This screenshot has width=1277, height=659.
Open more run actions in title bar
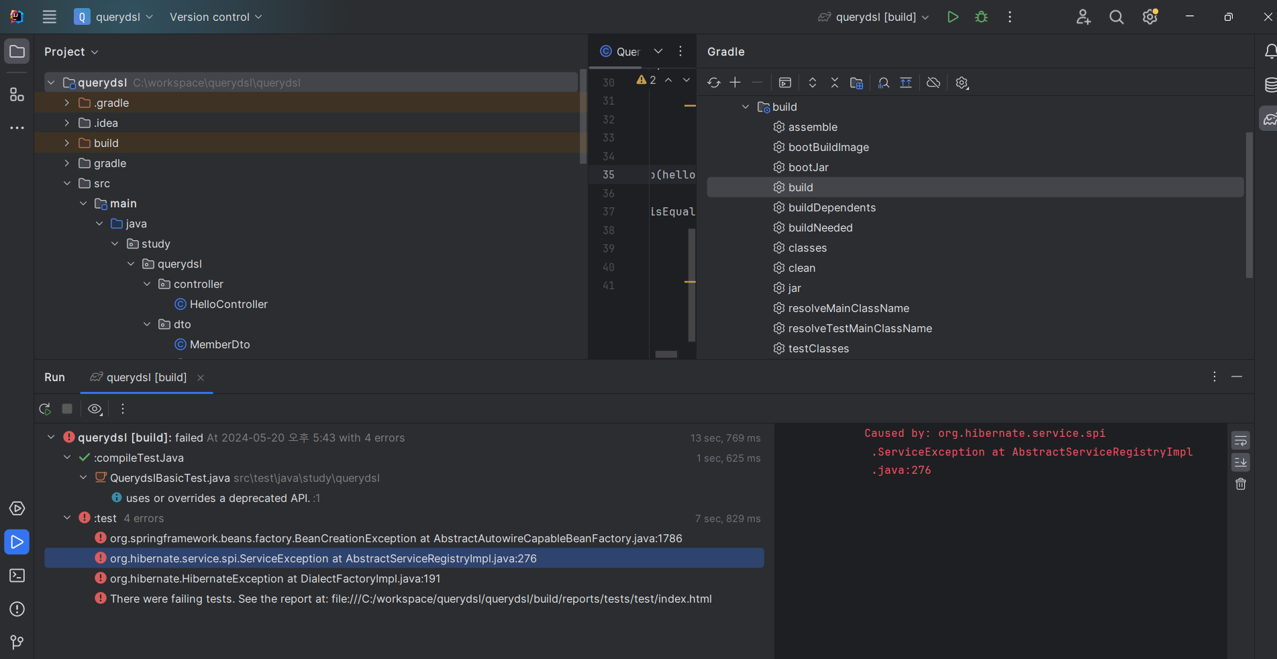pyautogui.click(x=1010, y=17)
